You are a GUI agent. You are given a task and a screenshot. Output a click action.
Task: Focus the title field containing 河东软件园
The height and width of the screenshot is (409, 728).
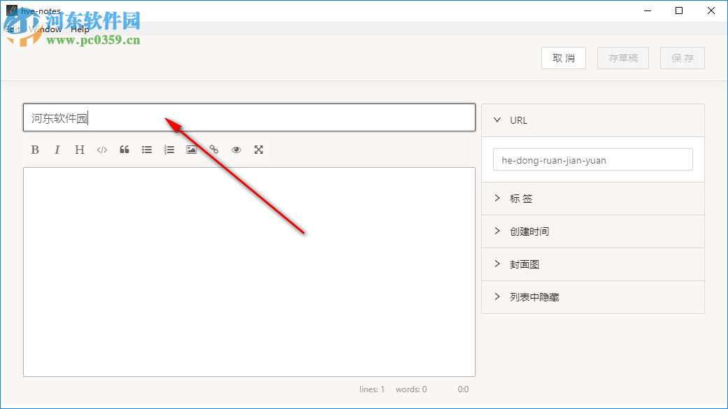point(250,118)
